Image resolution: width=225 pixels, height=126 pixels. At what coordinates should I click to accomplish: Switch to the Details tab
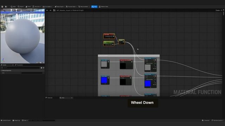5,65
